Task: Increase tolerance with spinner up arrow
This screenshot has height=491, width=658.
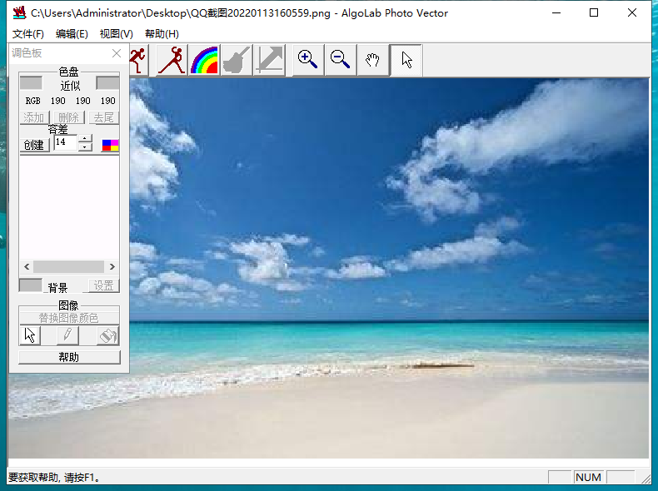Action: pos(85,138)
